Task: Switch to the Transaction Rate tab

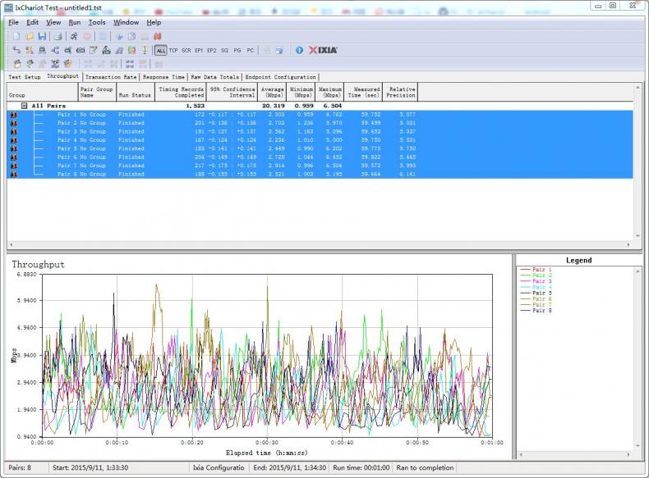Action: tap(111, 77)
